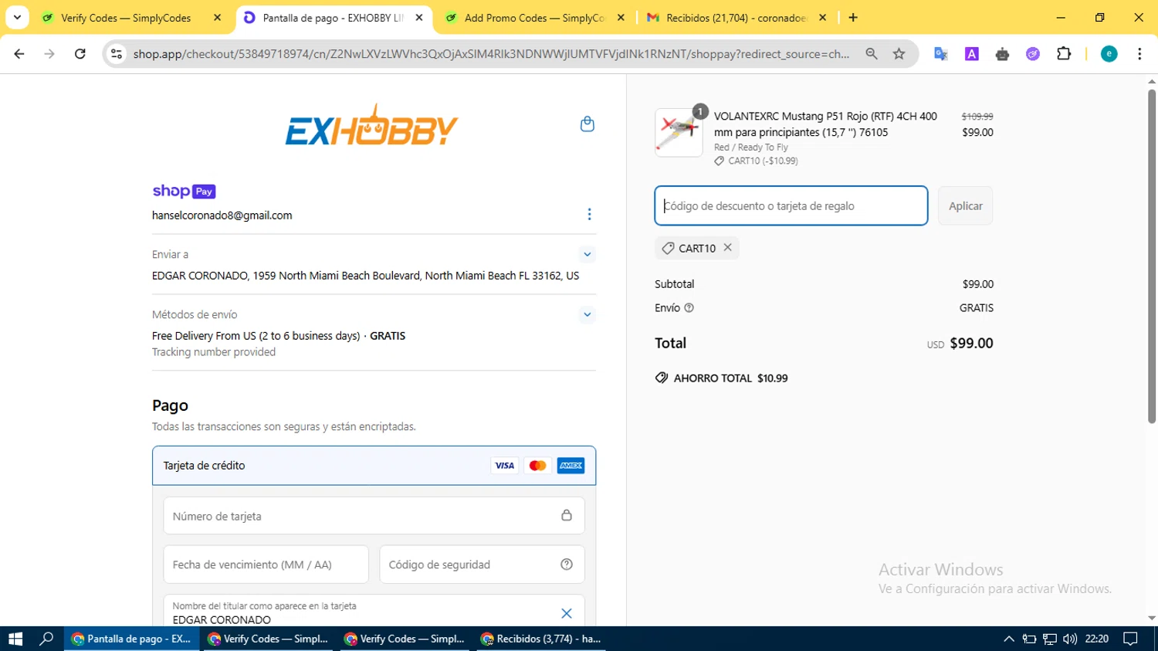This screenshot has height=651, width=1158.
Task: Remove the CART10 discount code tag
Action: tap(727, 248)
